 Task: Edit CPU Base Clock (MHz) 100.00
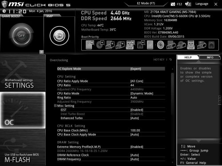tap(135, 130)
